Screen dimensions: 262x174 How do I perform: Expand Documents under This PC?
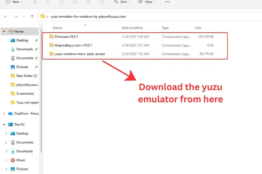point(6,142)
